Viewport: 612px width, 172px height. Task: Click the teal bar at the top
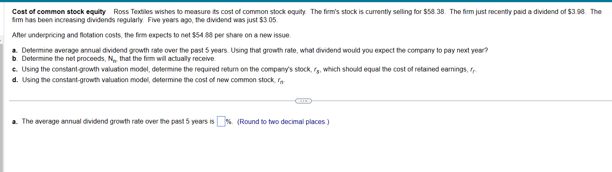point(306,1)
